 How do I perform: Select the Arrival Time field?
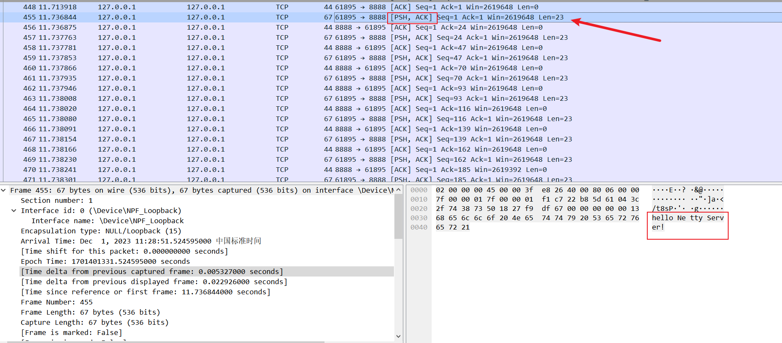(116, 241)
